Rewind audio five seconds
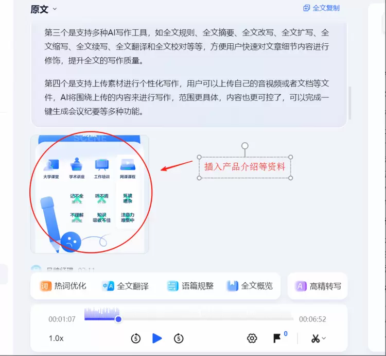Screen dimensions: 386x356 point(136,338)
